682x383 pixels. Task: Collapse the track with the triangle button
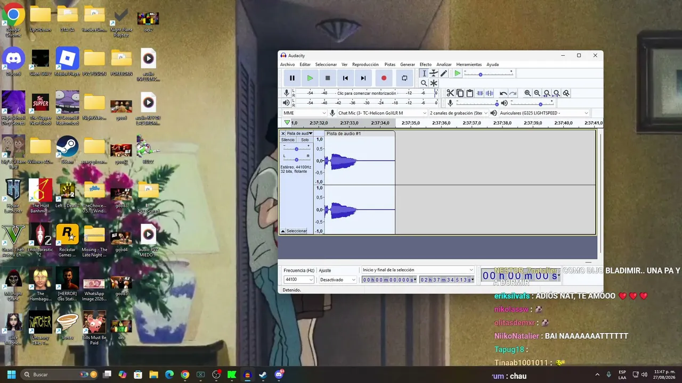(283, 231)
